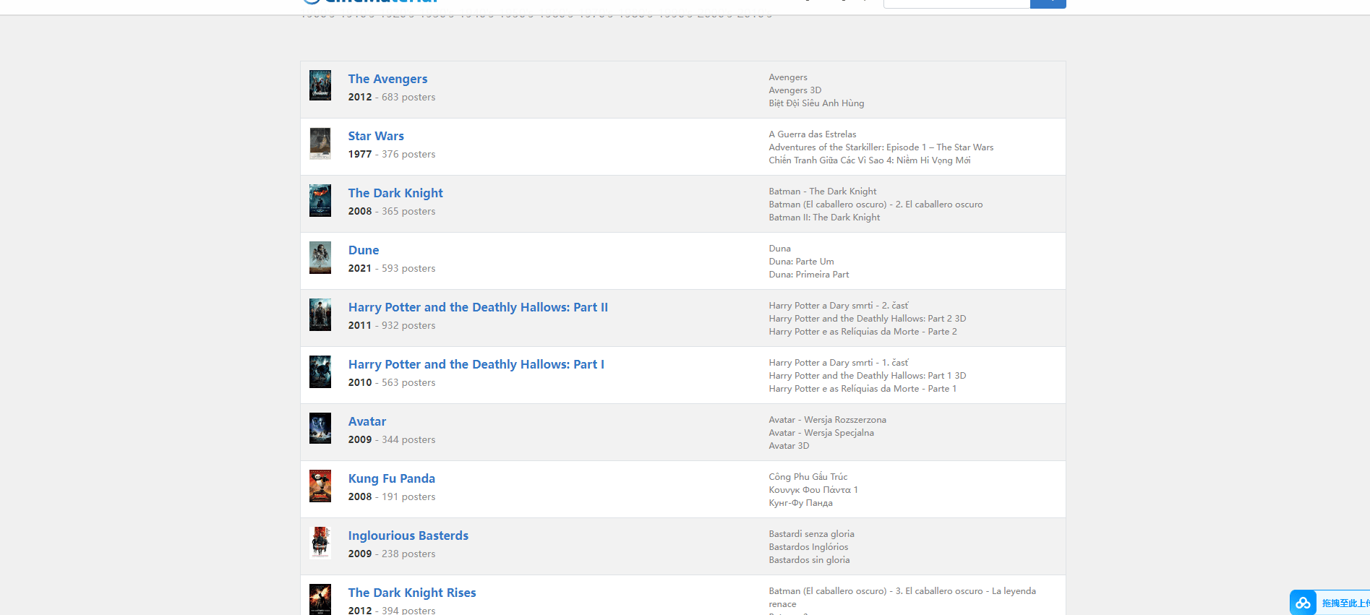Select alternate title "Công Phu Gấu Trúc"
The height and width of the screenshot is (615, 1370).
[x=808, y=477]
